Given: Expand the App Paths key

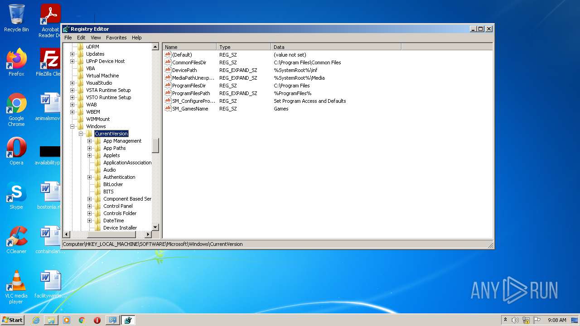Looking at the screenshot, I should [x=90, y=148].
